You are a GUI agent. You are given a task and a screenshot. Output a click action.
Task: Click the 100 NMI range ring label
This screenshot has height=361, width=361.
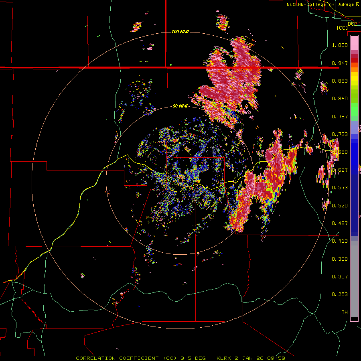coord(180,32)
